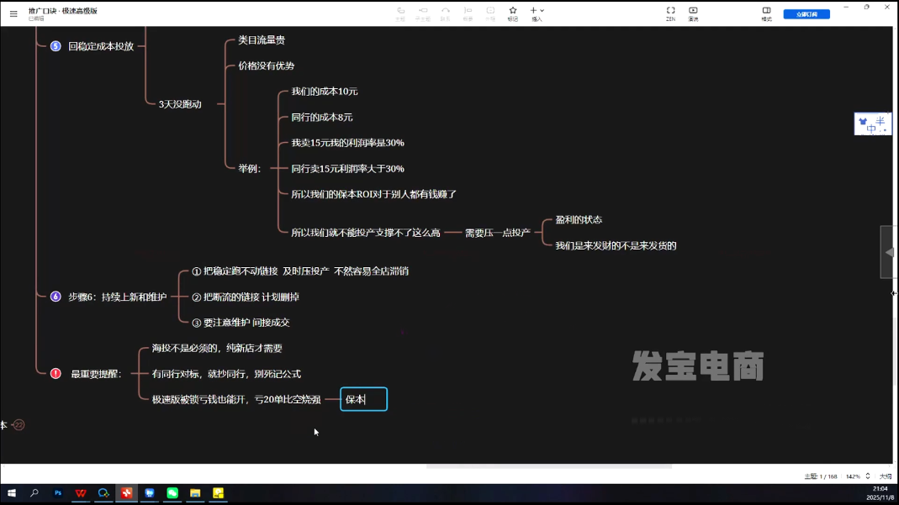Add a boundary with the 外框 icon

490,10
